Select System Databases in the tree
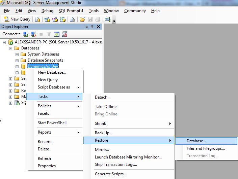Image resolution: width=238 pixels, height=179 pixels. pos(44,54)
